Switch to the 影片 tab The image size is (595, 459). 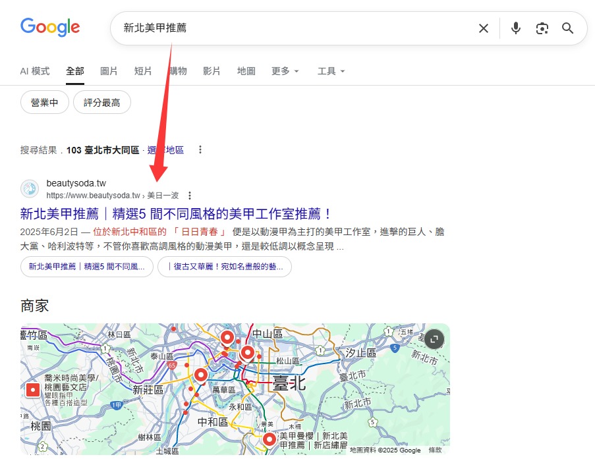pos(212,71)
